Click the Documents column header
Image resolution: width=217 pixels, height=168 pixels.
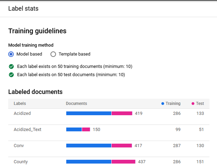point(76,103)
